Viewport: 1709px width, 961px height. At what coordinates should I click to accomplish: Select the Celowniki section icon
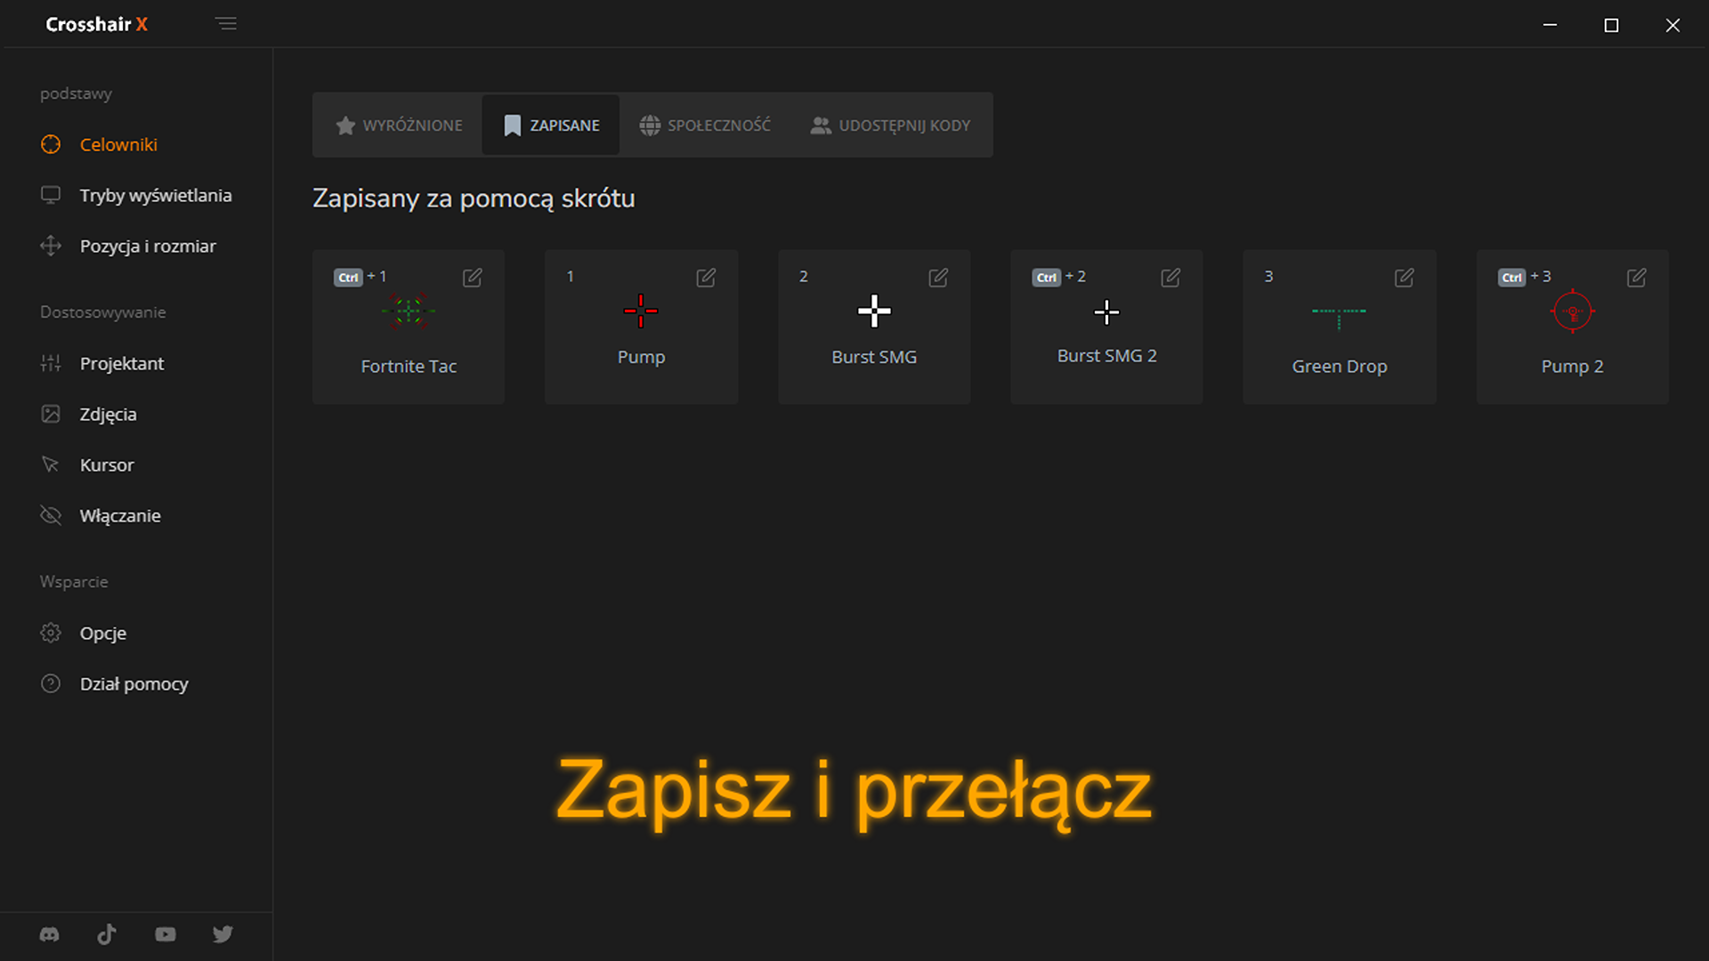51,144
